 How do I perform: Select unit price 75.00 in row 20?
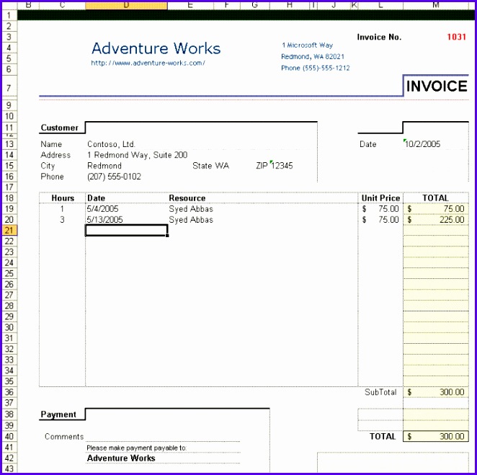pyautogui.click(x=380, y=220)
